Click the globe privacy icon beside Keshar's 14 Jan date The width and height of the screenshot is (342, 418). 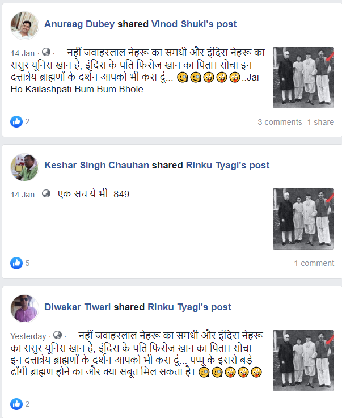[x=46, y=193]
